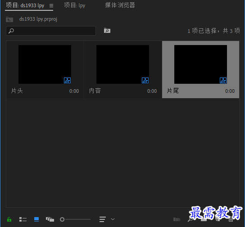Click the sequence badge on 内容 thumbnail

point(145,80)
